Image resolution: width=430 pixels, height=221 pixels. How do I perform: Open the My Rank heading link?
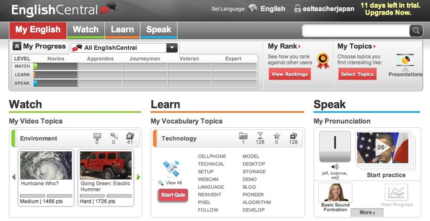[x=284, y=46]
